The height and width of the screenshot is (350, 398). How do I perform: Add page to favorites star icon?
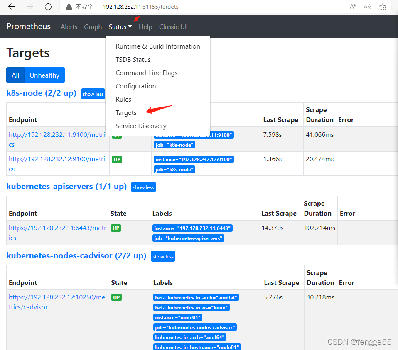point(383,7)
